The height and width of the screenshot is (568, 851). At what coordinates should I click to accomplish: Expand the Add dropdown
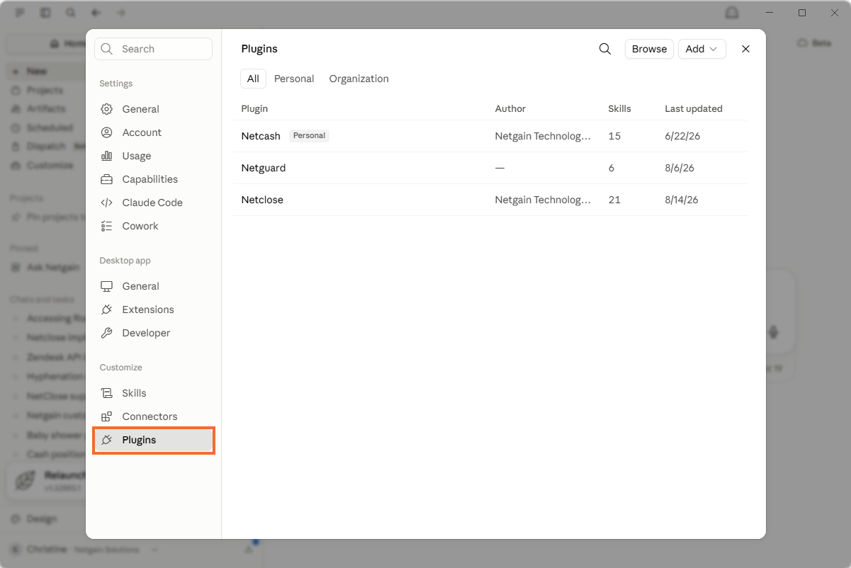(x=702, y=49)
